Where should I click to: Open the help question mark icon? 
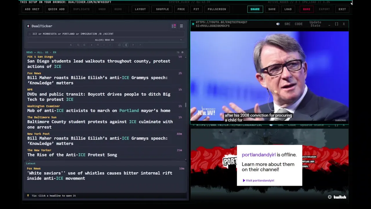133,45
